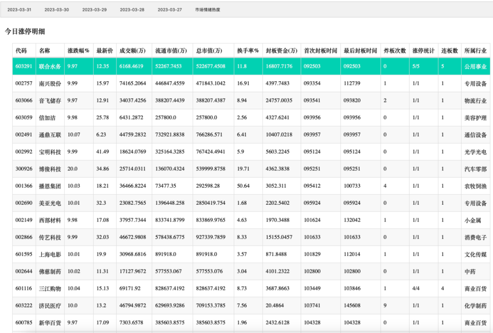This screenshot has width=493, height=333.
Task: Click the 所属行业 column header
Action: point(475,51)
